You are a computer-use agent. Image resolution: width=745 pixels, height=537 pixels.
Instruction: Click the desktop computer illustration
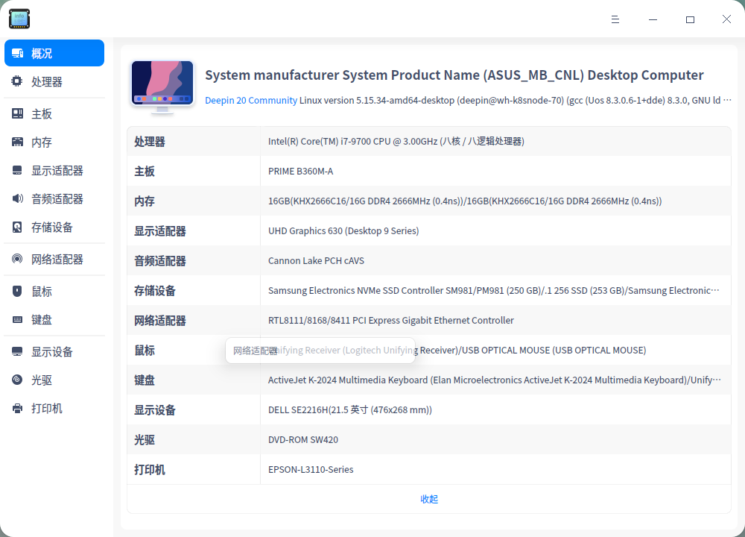[162, 87]
